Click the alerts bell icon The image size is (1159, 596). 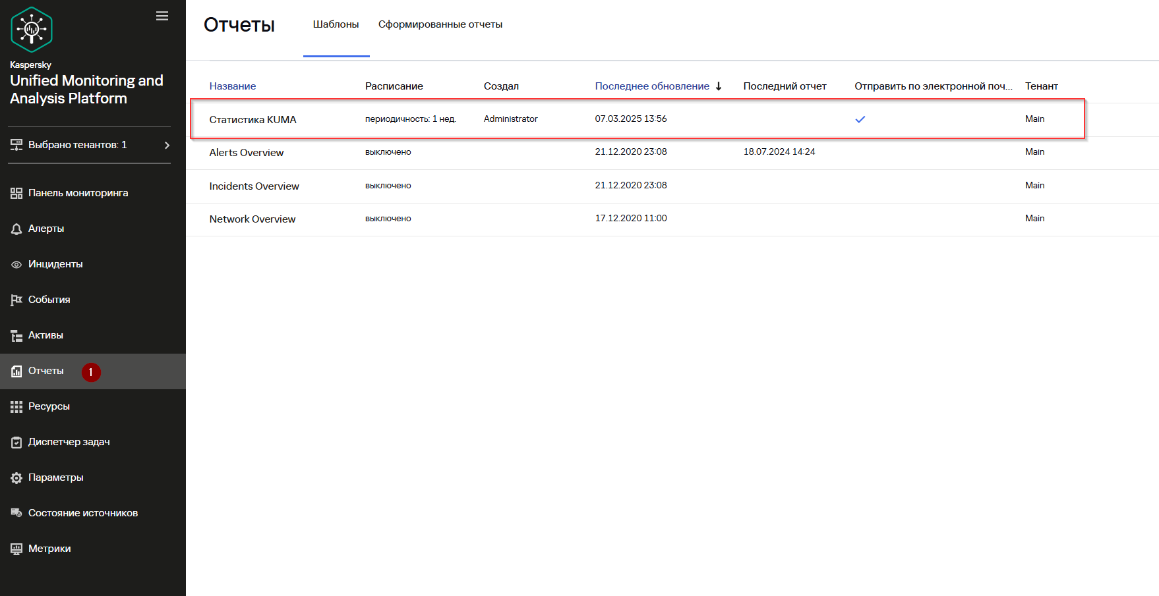pyautogui.click(x=16, y=229)
